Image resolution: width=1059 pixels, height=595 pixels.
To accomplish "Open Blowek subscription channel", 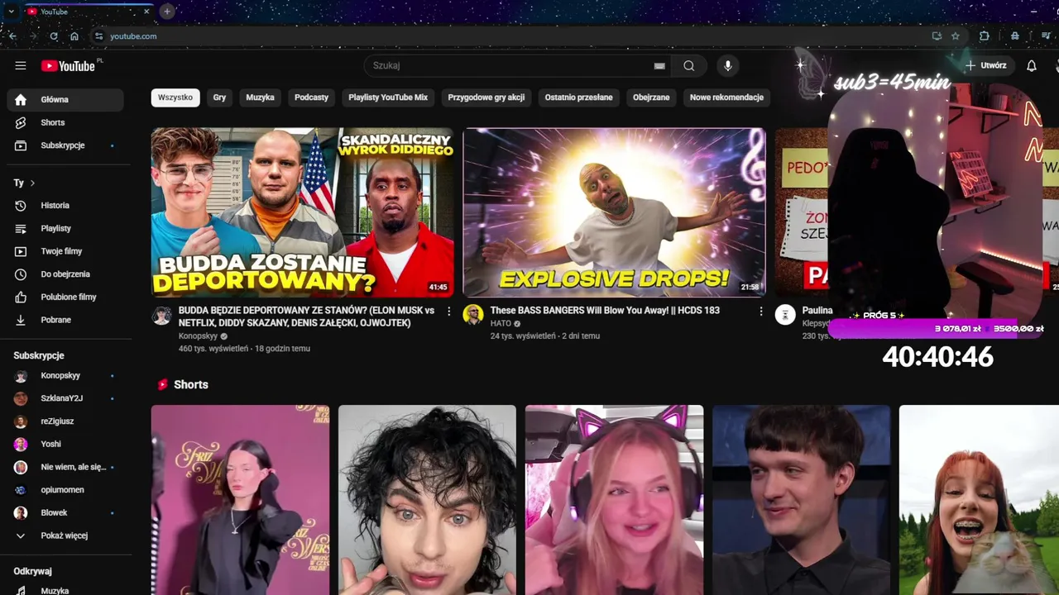I will (x=65, y=513).
